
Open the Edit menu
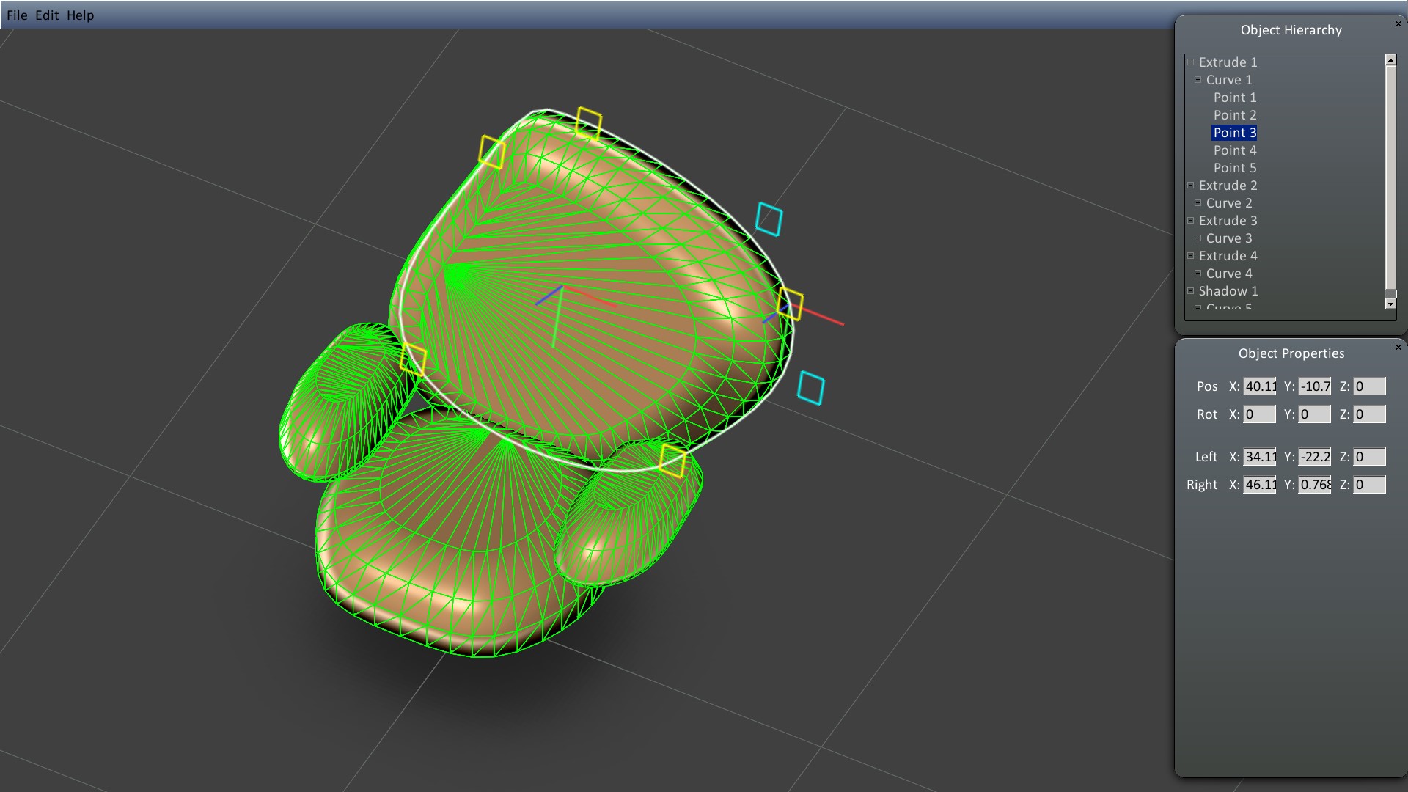[47, 15]
